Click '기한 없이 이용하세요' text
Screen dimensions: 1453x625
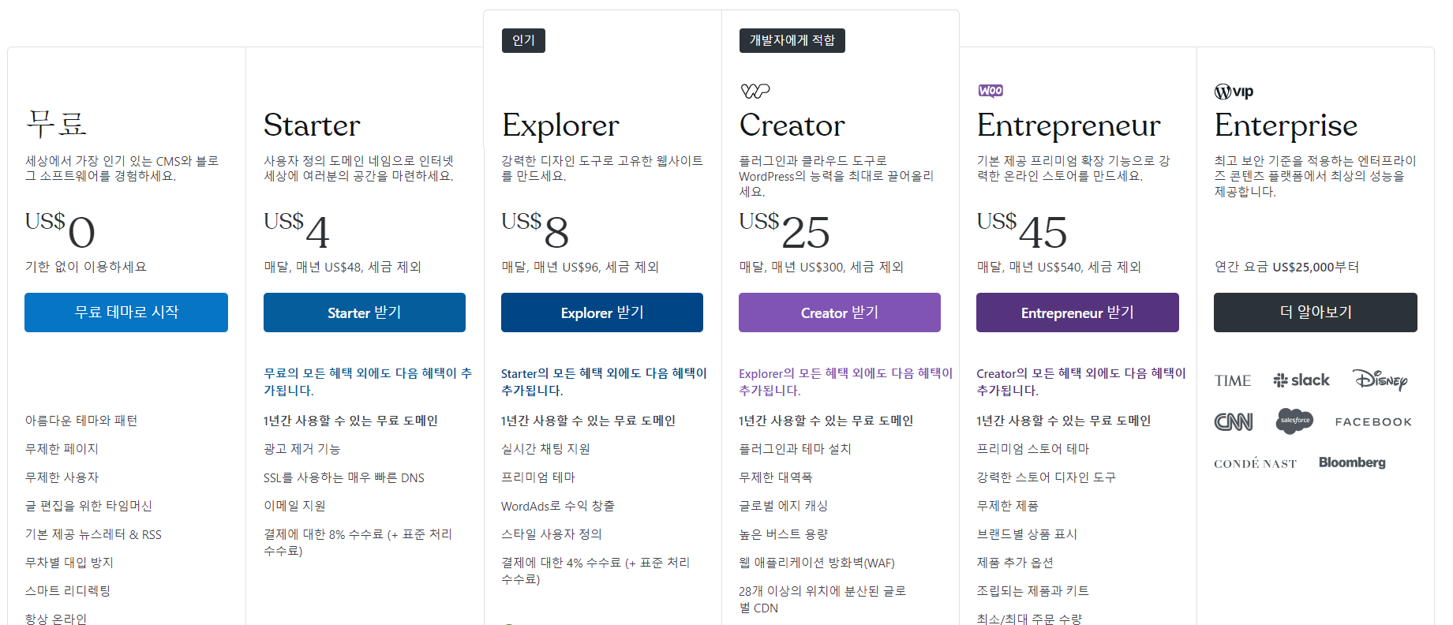[x=86, y=268]
